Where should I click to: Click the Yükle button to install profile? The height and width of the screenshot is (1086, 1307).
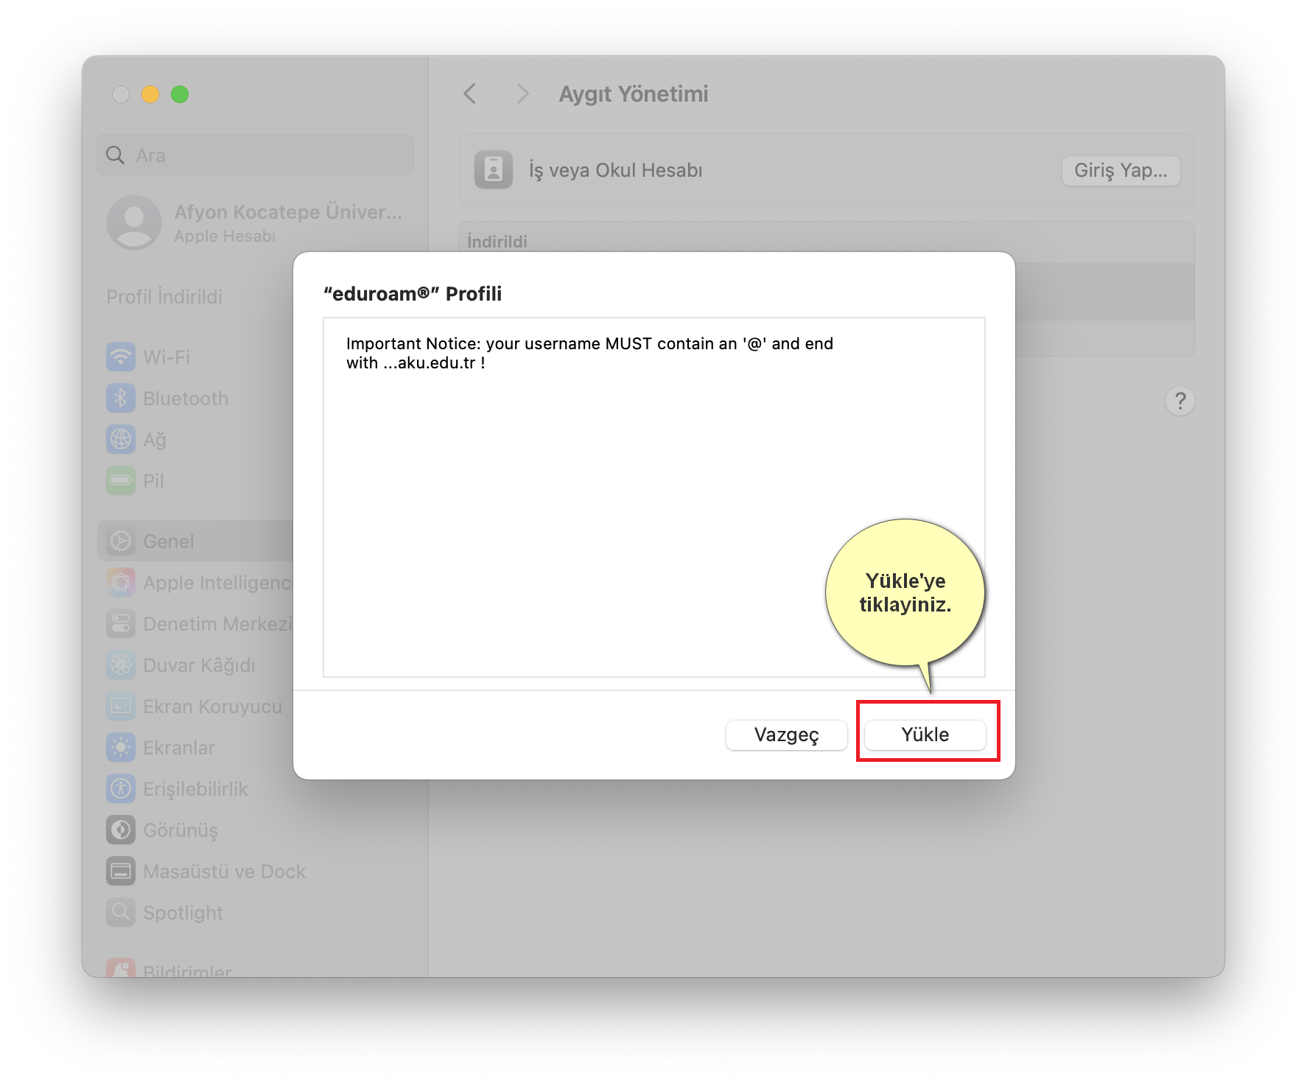[925, 735]
